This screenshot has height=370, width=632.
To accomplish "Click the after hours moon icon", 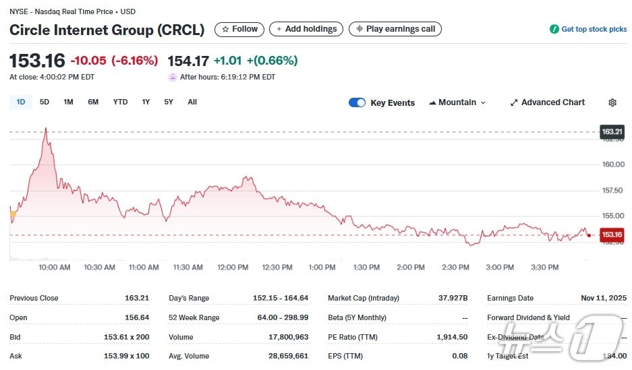I will (x=173, y=77).
